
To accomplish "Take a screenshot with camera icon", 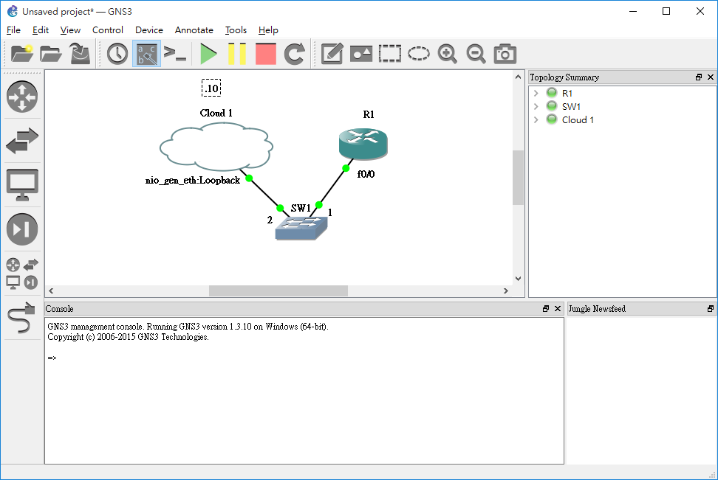I will point(505,54).
